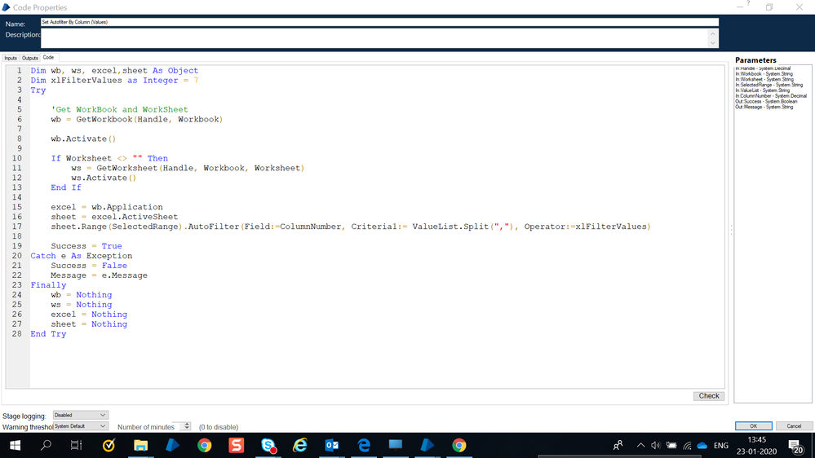The image size is (815, 458).
Task: Switch to the Outputs tab
Action: [x=29, y=58]
